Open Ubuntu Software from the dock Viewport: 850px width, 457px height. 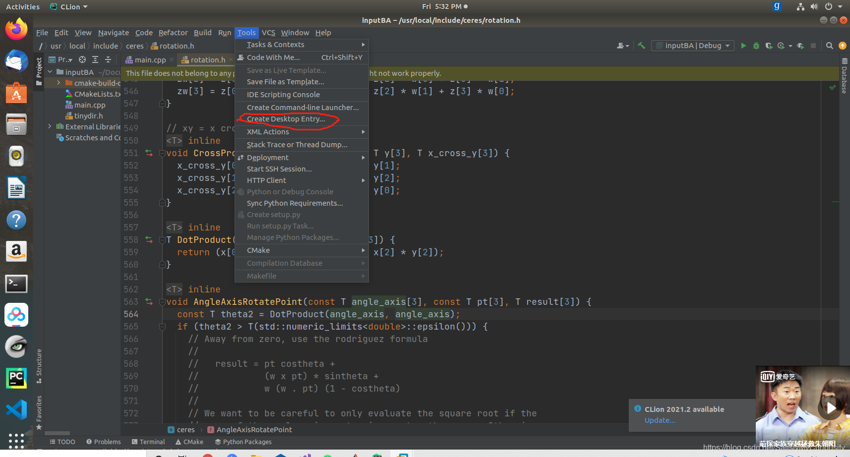coord(16,93)
